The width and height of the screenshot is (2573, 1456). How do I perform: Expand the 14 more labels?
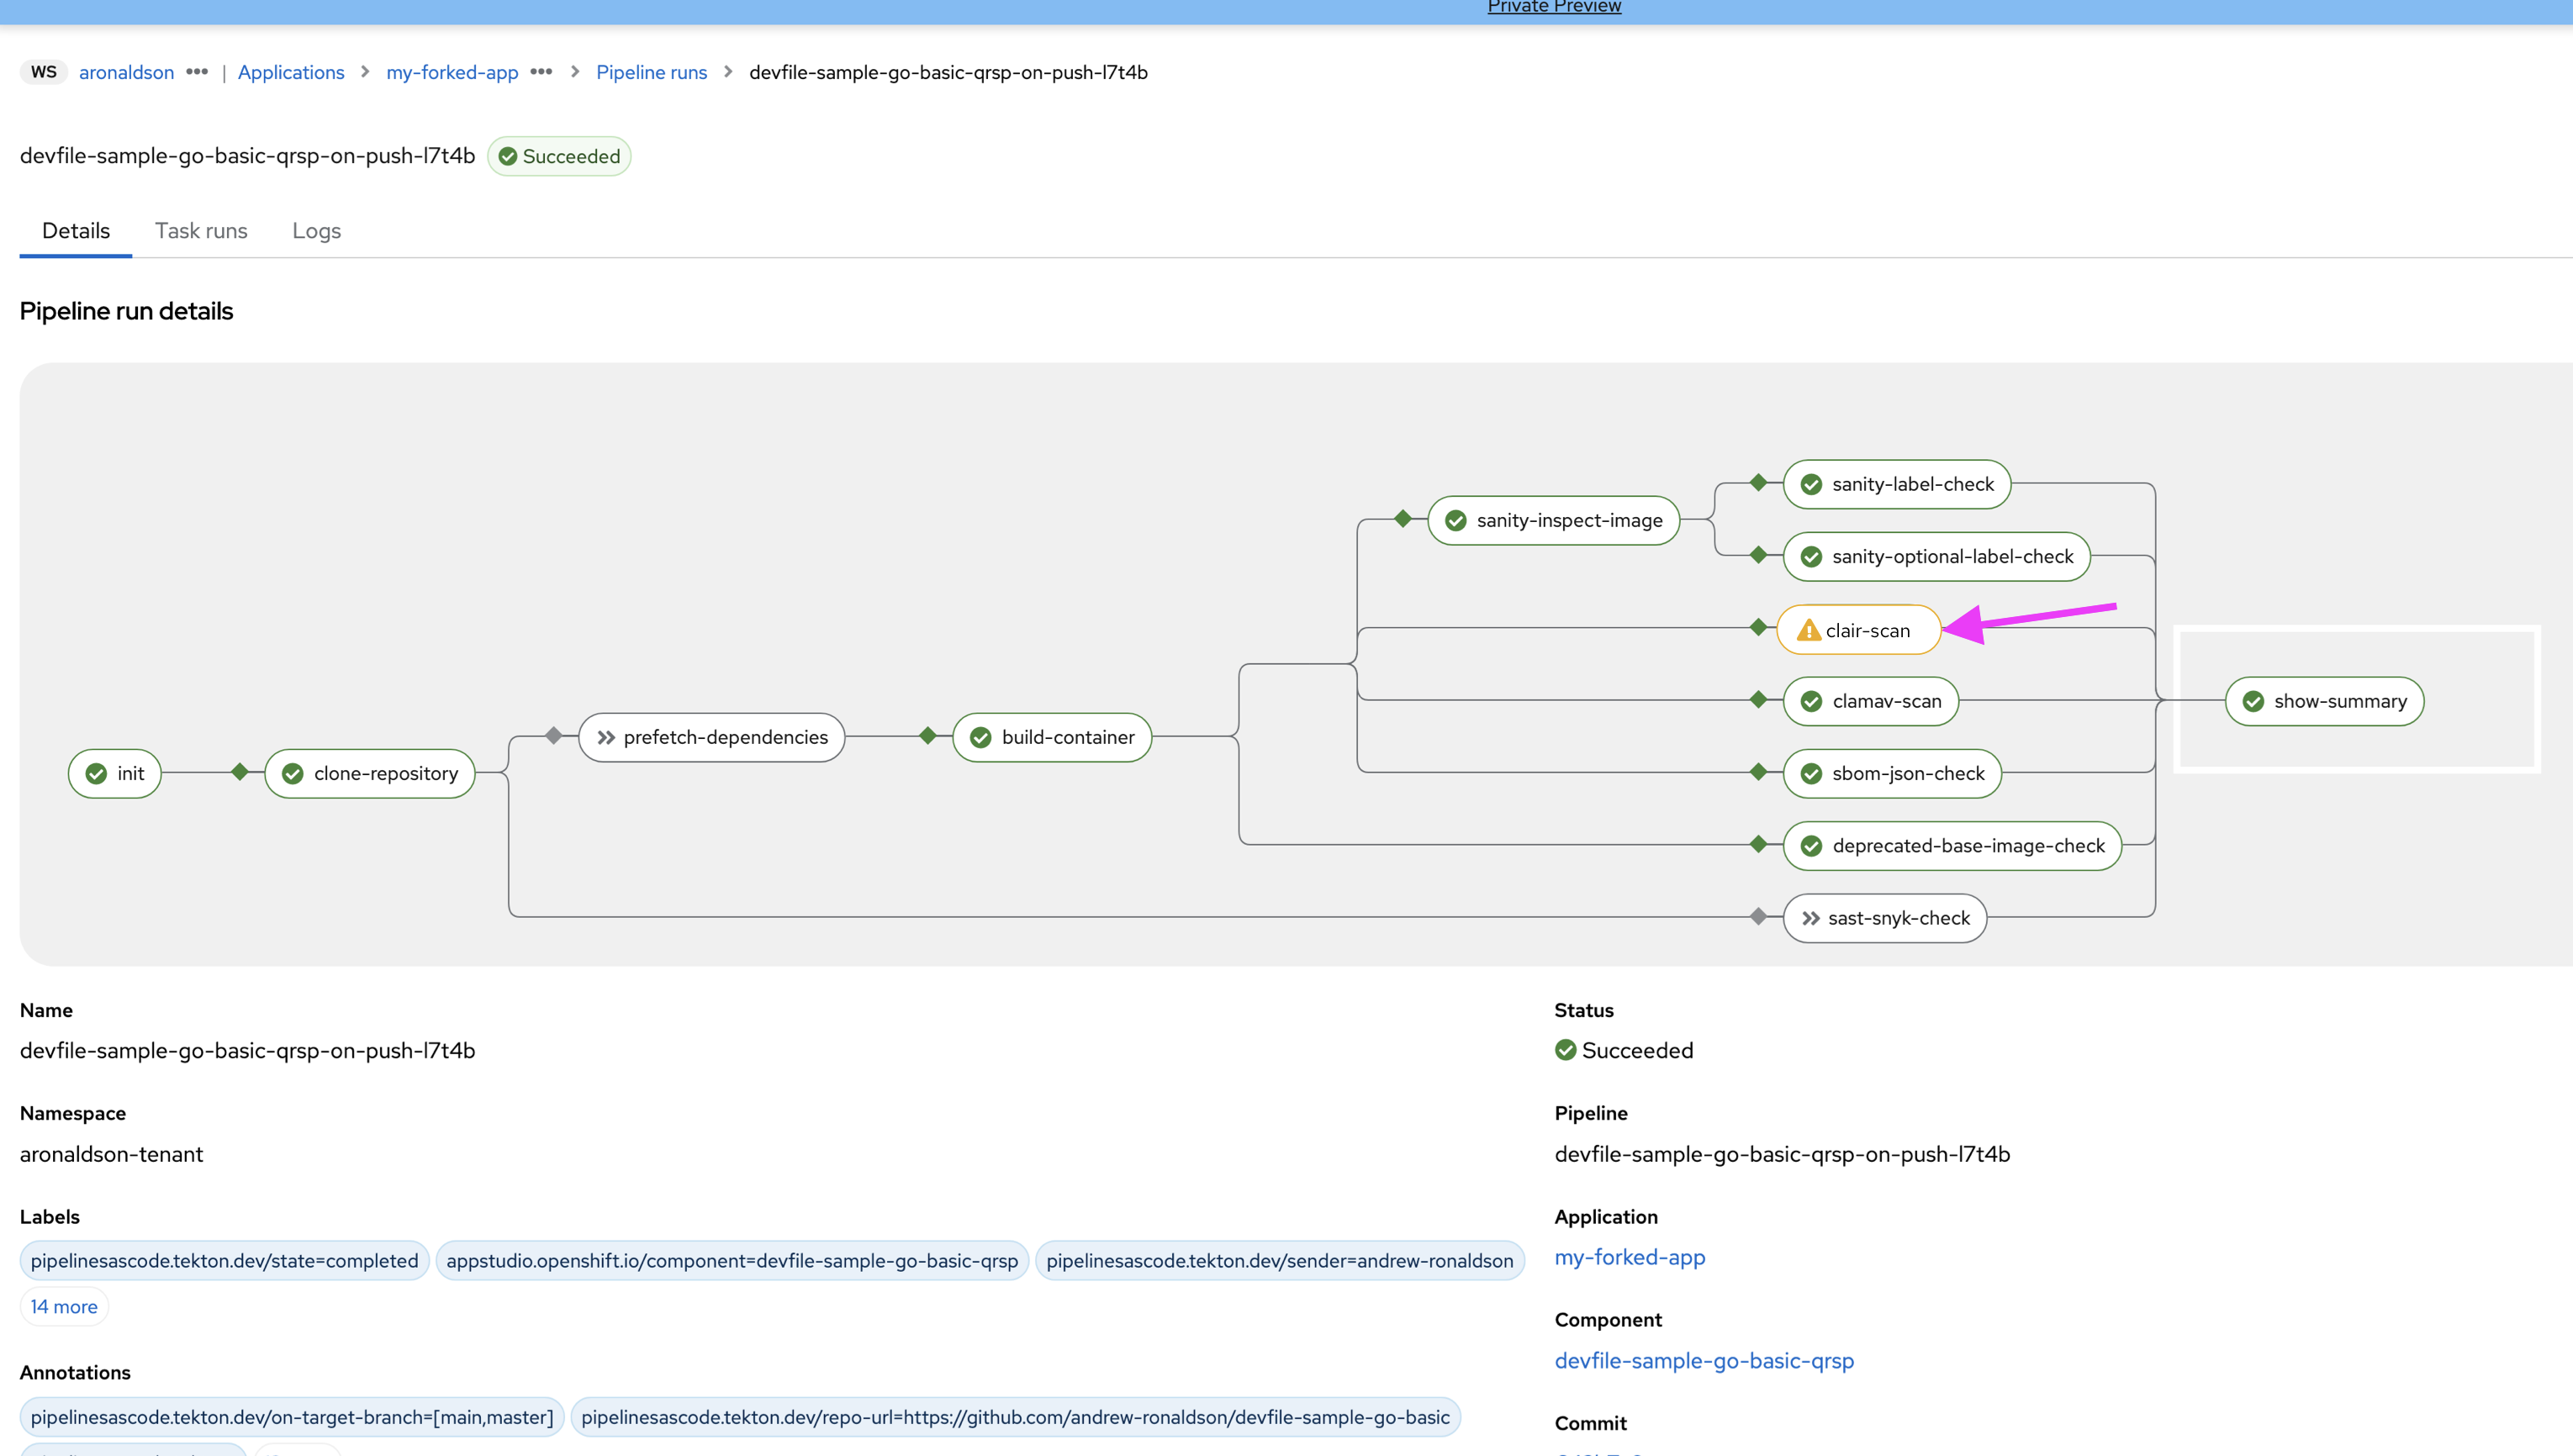click(64, 1306)
